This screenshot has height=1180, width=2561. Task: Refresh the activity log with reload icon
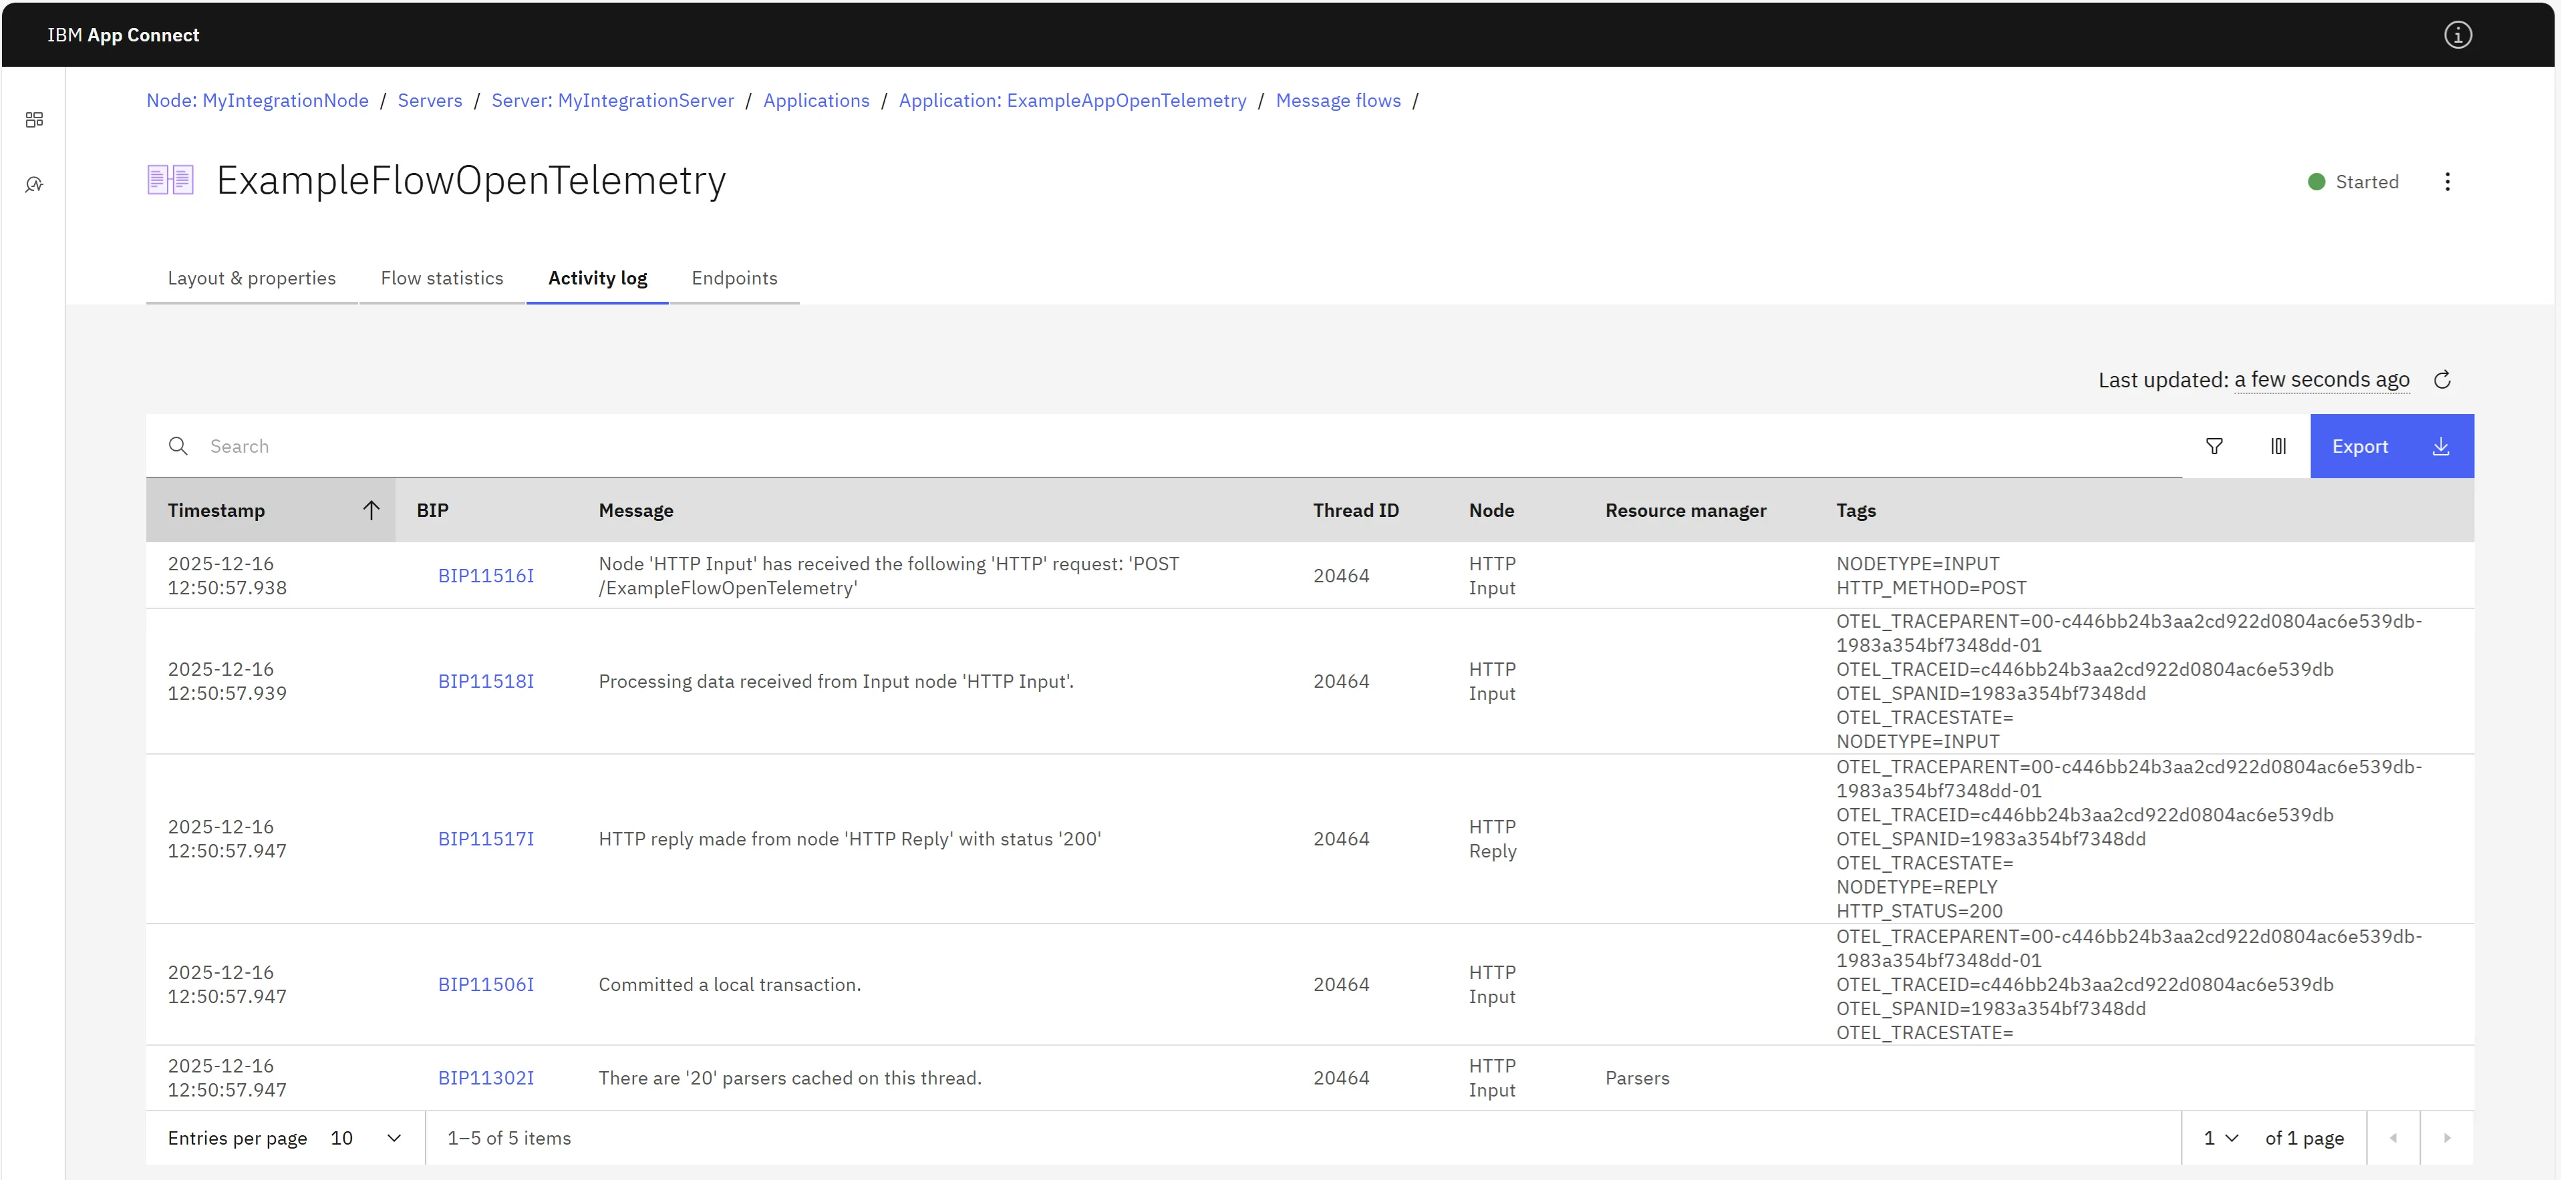(2443, 379)
